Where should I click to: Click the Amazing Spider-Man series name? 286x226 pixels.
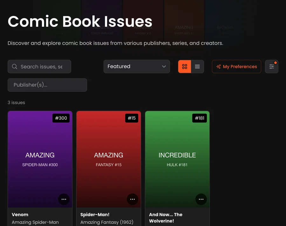[35, 222]
